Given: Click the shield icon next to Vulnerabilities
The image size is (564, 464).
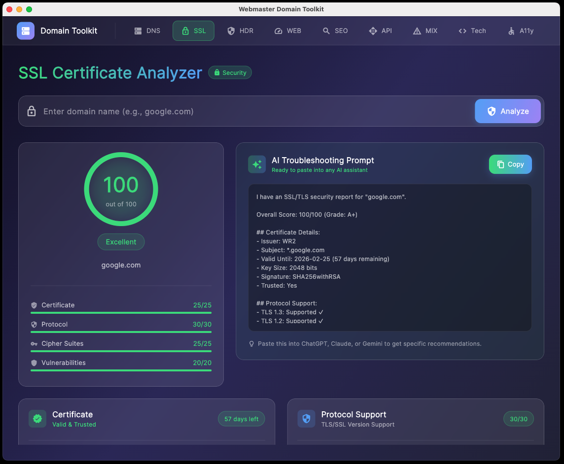Looking at the screenshot, I should coord(33,363).
